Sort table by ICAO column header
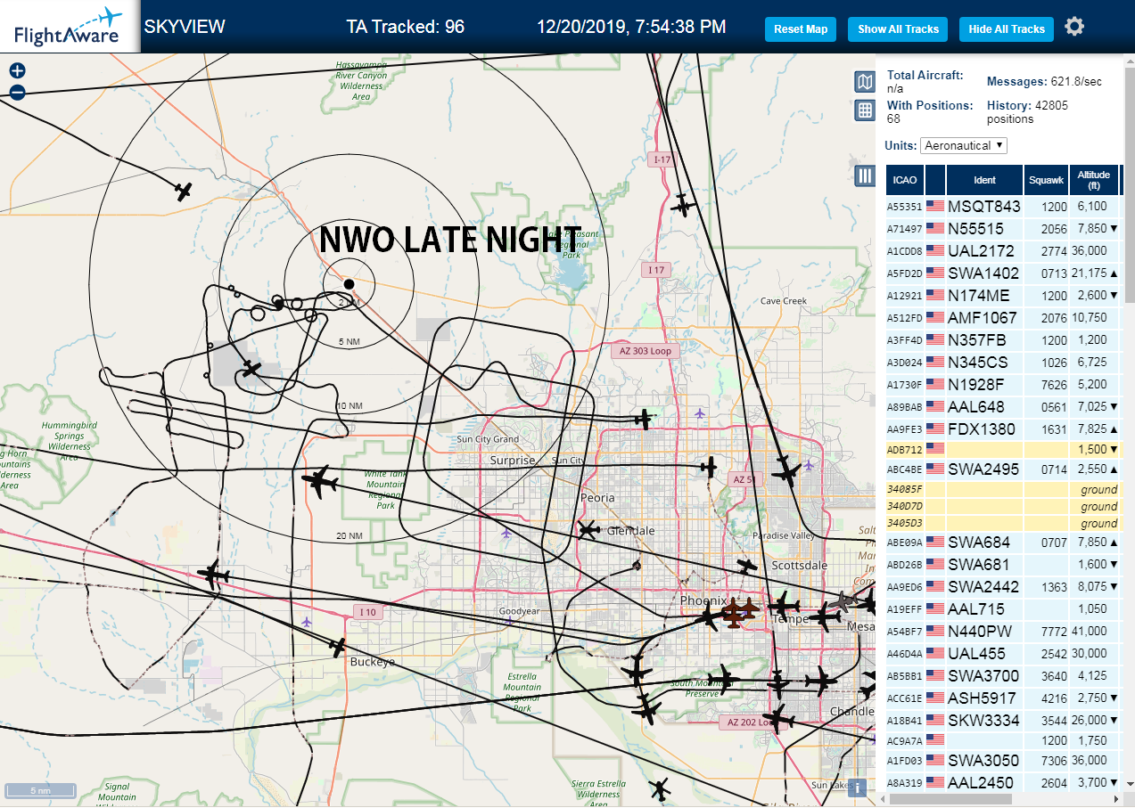The width and height of the screenshot is (1135, 808). 905,180
